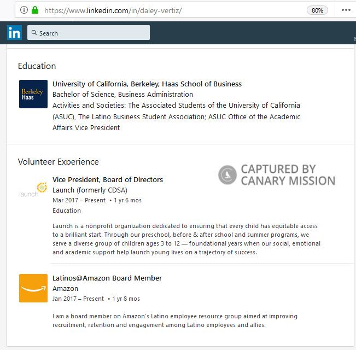Click Bachelor of Science, Business Administration text
Viewport: 356px width, 350px height.
122,94
